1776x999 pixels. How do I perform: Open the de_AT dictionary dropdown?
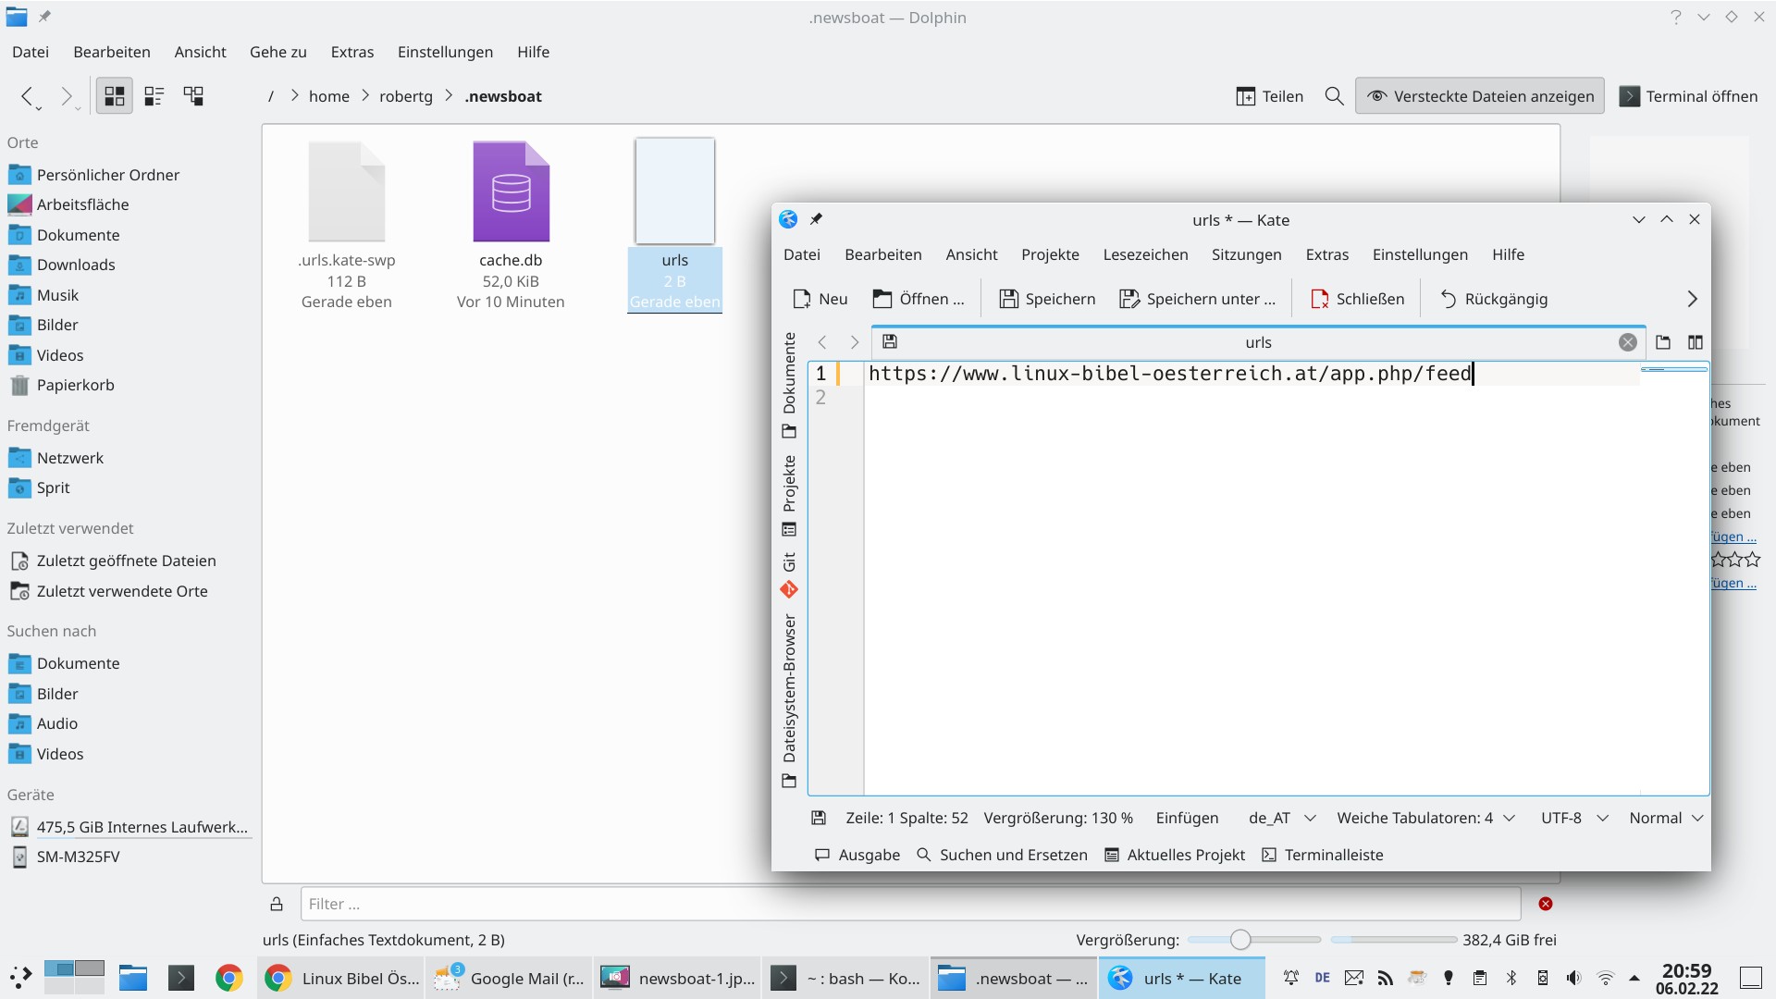(x=1281, y=818)
